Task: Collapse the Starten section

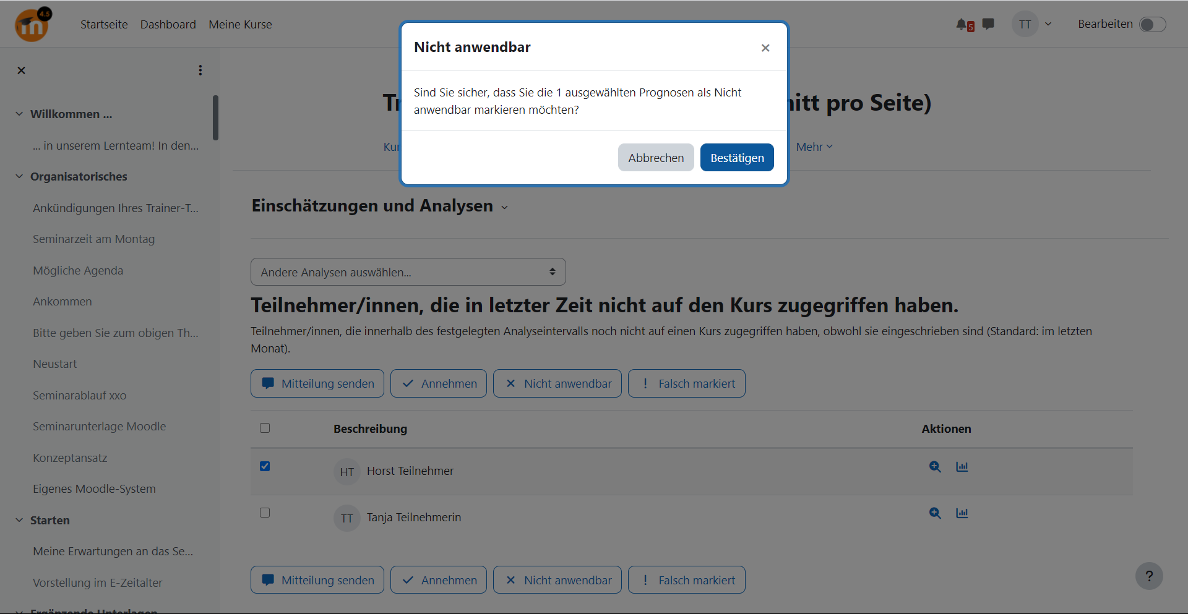Action: (19, 520)
